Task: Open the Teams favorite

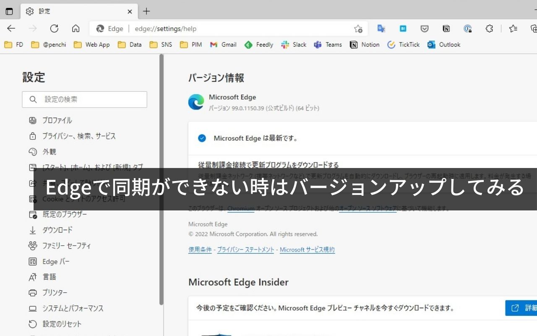Action: 328,45
